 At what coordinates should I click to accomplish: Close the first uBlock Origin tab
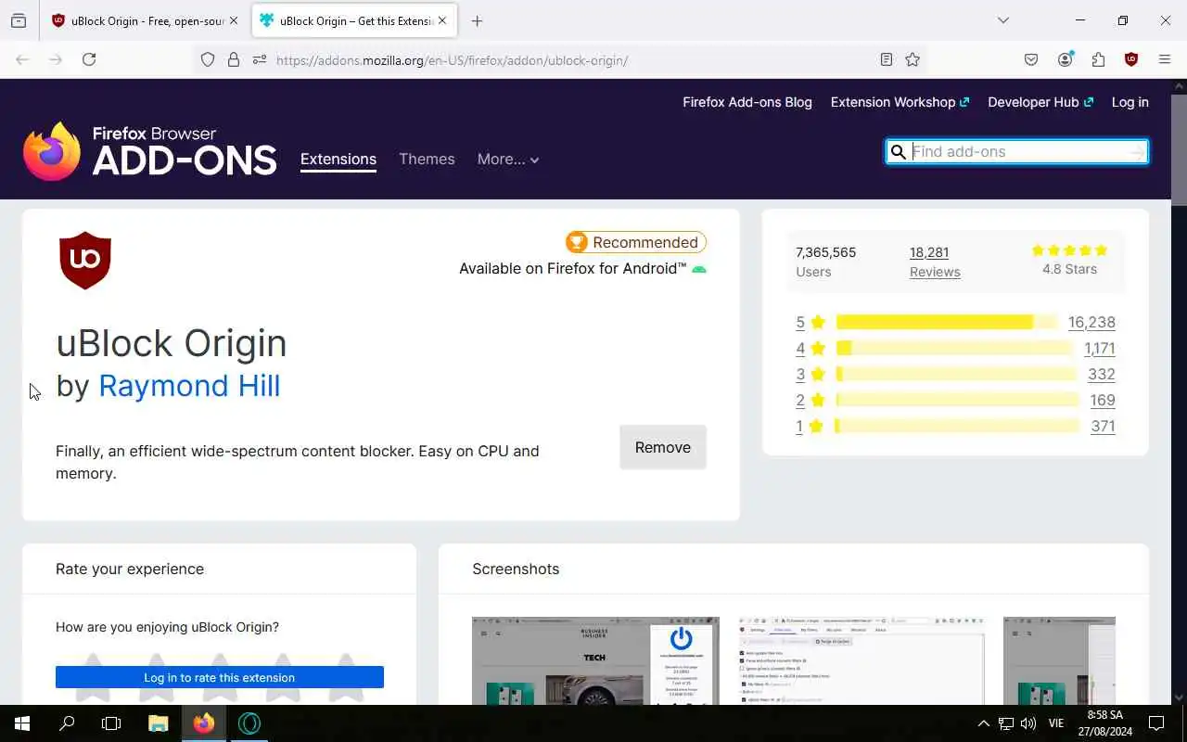(x=234, y=20)
